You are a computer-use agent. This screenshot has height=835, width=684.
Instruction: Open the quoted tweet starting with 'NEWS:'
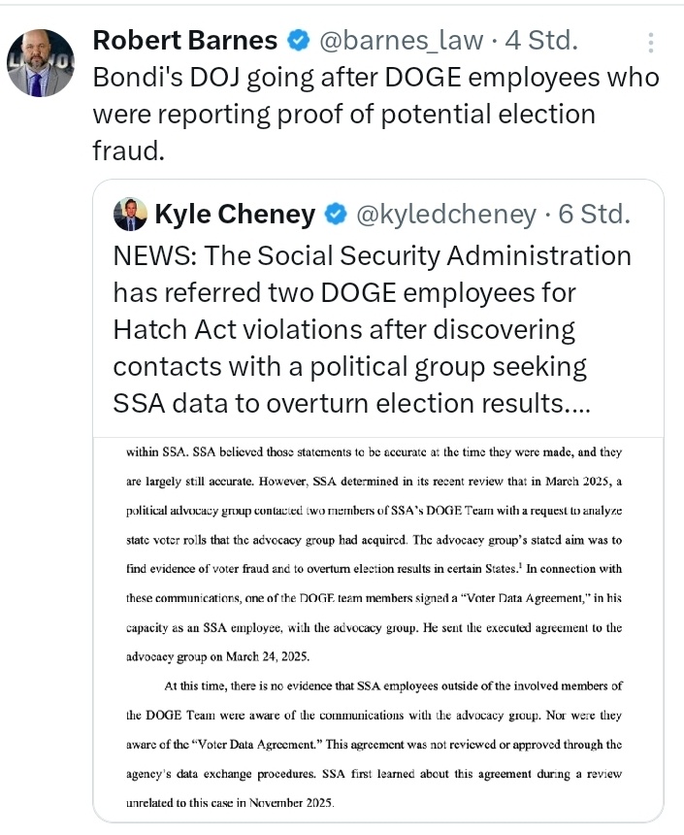pyautogui.click(x=372, y=256)
